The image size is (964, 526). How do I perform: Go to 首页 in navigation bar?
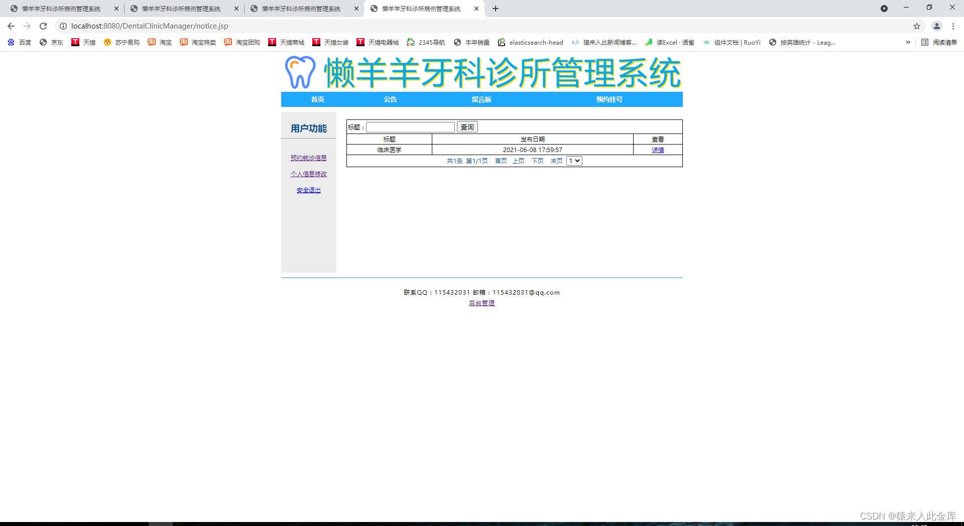click(x=317, y=99)
